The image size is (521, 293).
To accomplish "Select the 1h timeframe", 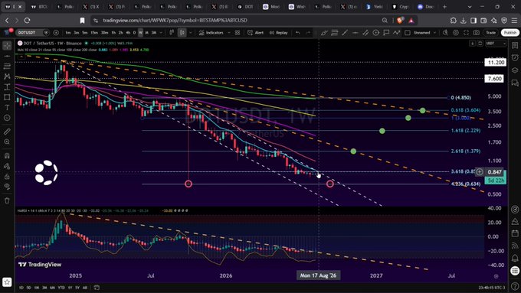I will coord(113,33).
